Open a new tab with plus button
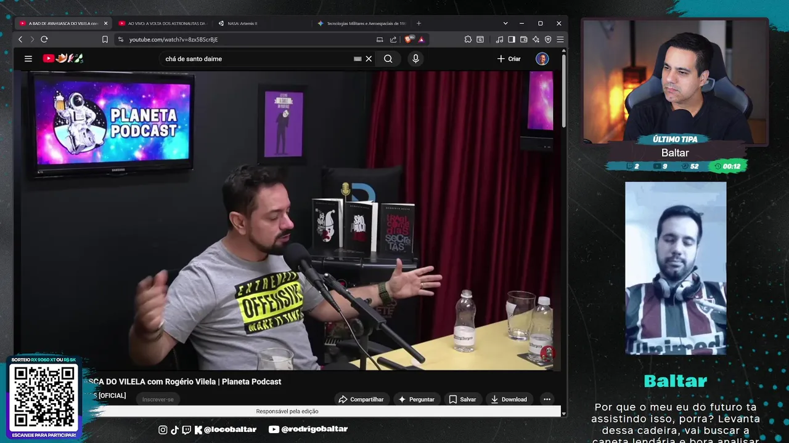The height and width of the screenshot is (443, 789). click(419, 23)
